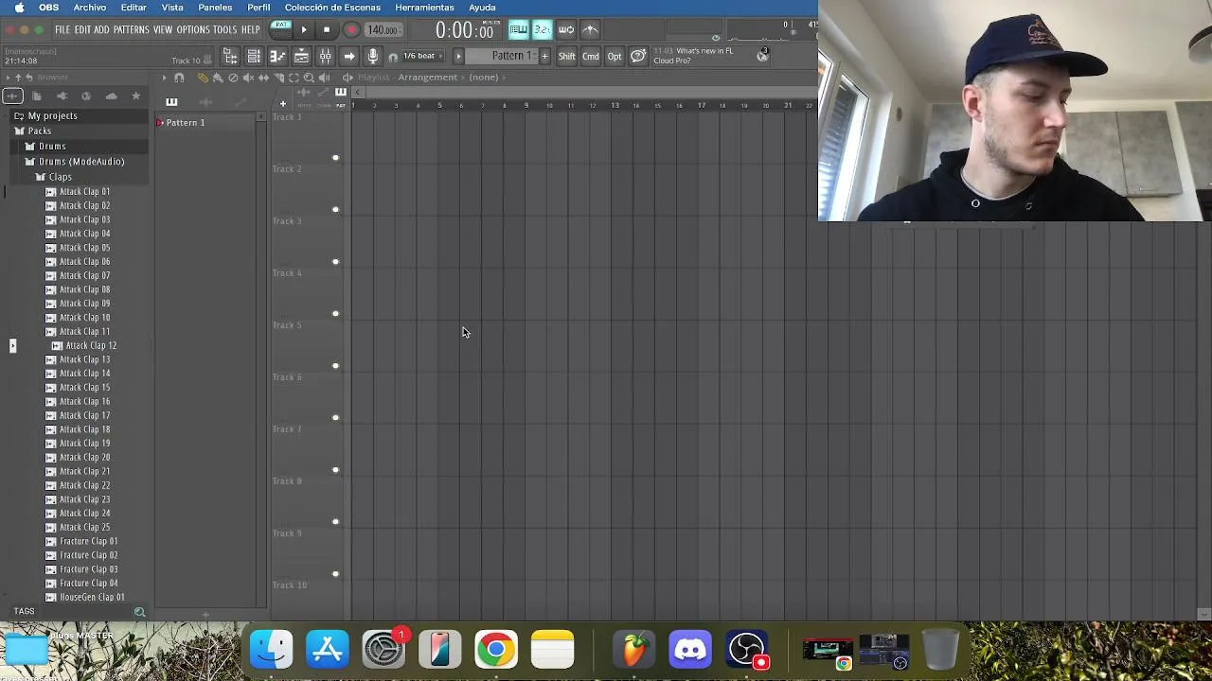1212x681 pixels.
Task: Open Herramientas menu in menu bar
Action: point(424,8)
